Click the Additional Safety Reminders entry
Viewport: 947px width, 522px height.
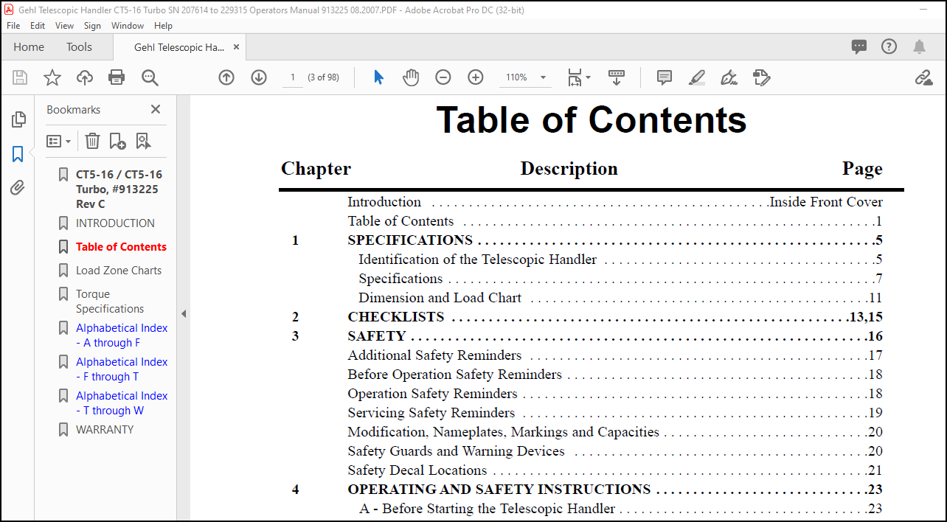pyautogui.click(x=434, y=355)
